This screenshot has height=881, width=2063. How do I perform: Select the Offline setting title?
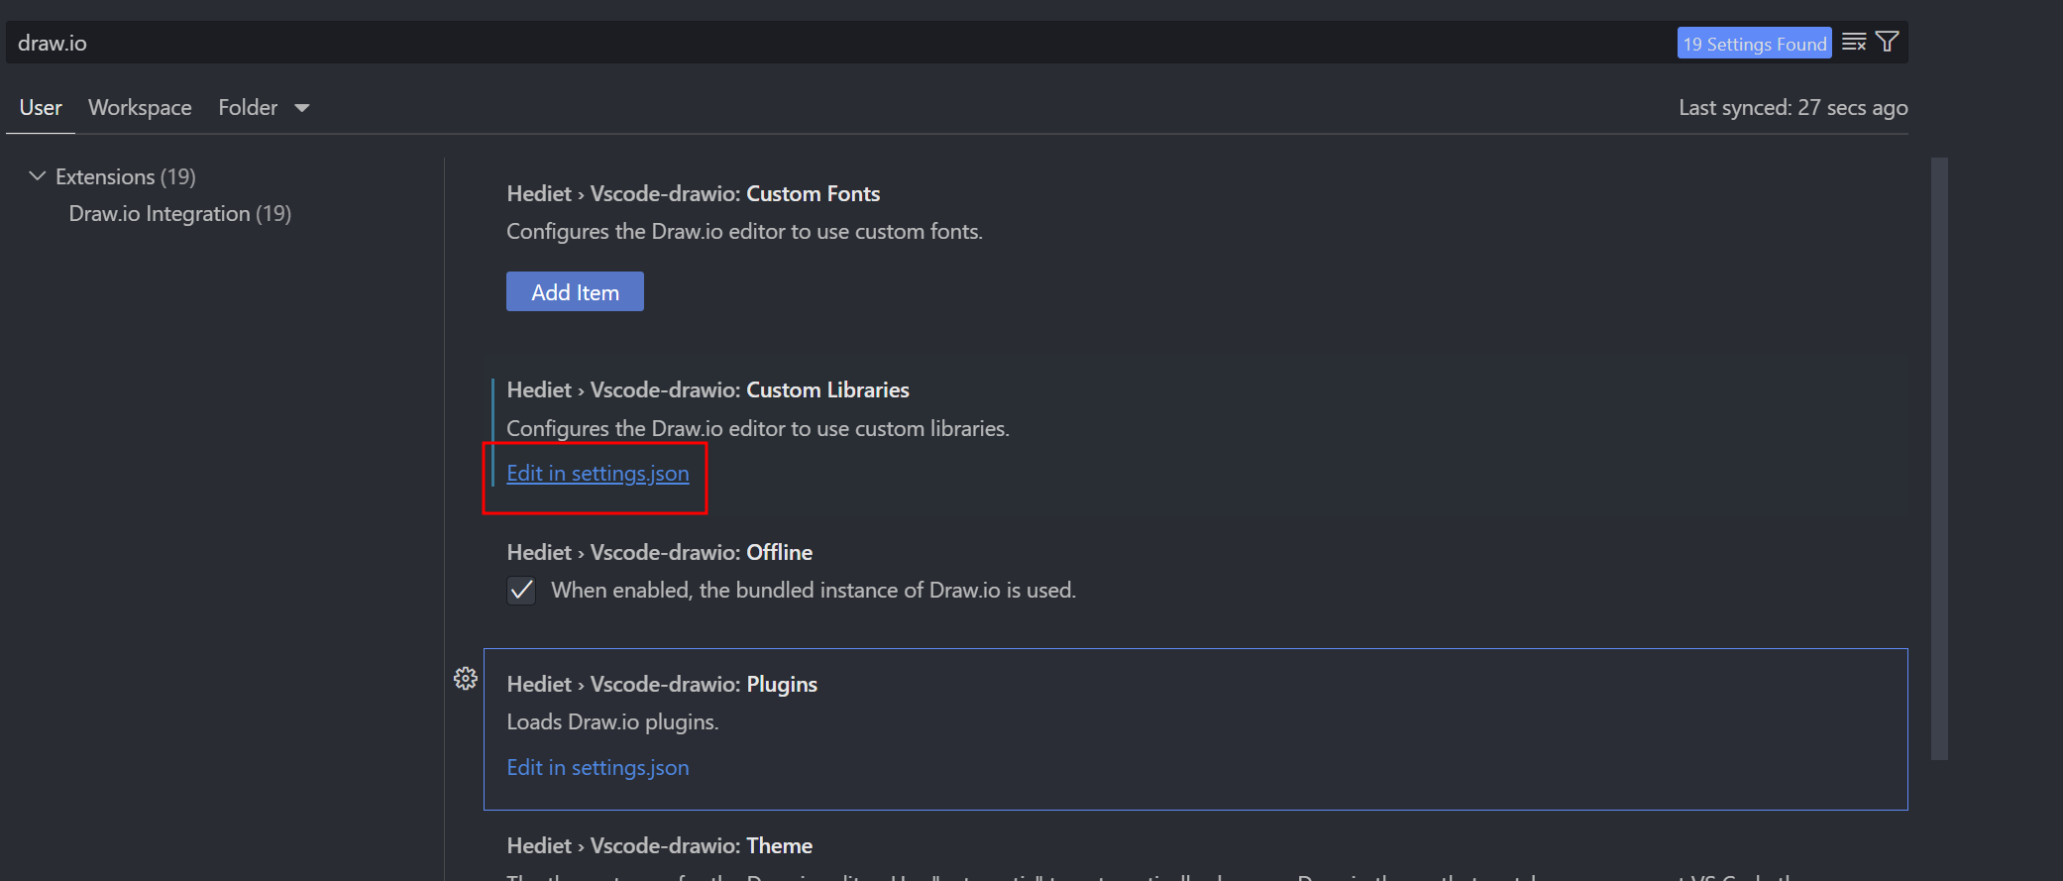(660, 553)
